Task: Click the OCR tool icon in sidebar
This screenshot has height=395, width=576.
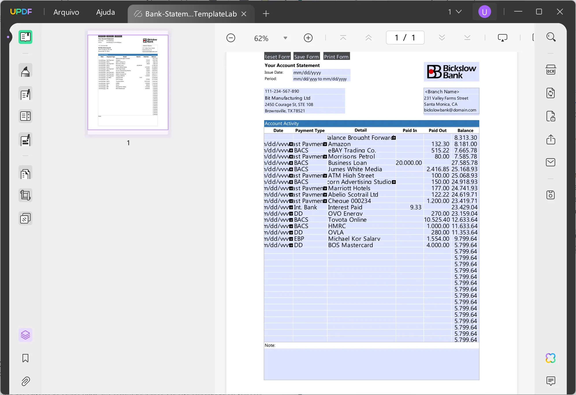Action: click(x=551, y=70)
